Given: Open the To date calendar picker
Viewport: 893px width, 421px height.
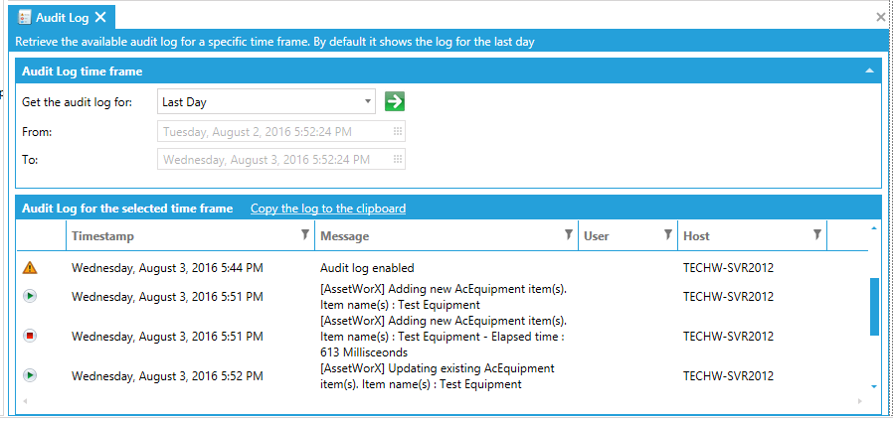Looking at the screenshot, I should 397,159.
